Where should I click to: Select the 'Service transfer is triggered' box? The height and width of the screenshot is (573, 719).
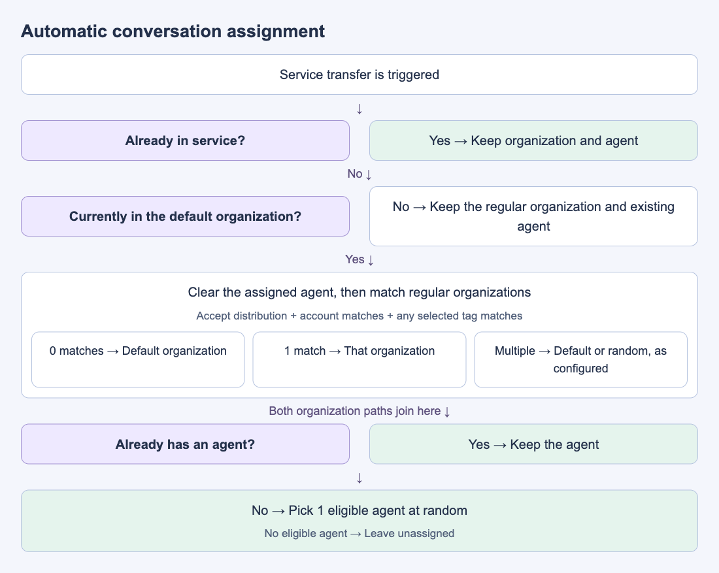359,74
